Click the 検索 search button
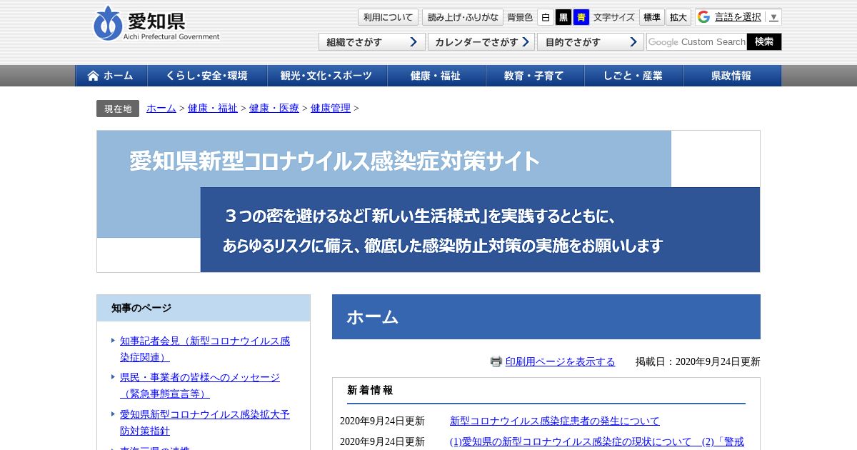 click(764, 42)
